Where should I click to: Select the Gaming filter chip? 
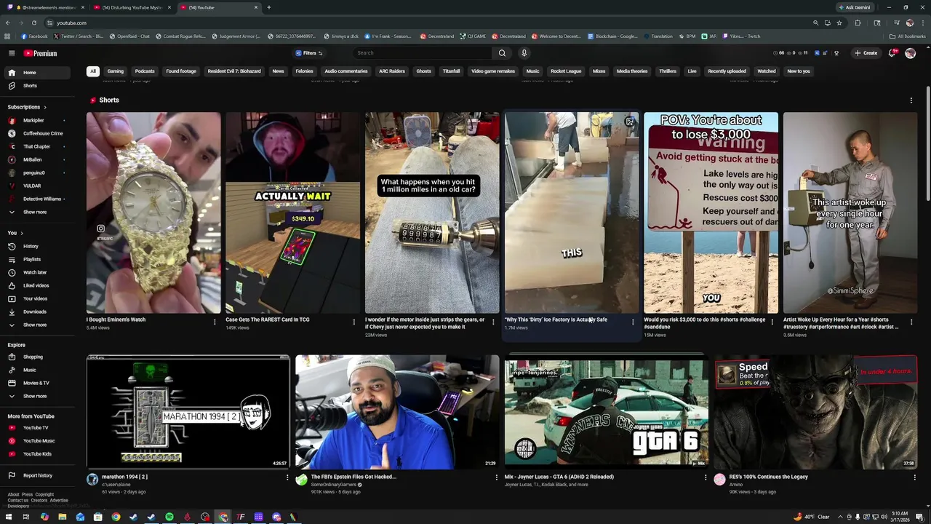(116, 71)
